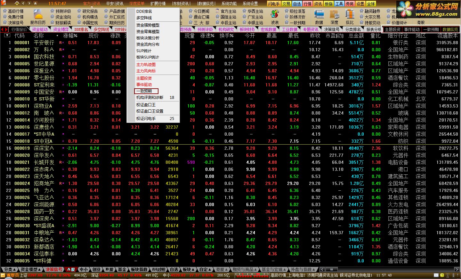Open 预测评级 toolbar entry
The image size is (461, 279).
click(x=61, y=11)
